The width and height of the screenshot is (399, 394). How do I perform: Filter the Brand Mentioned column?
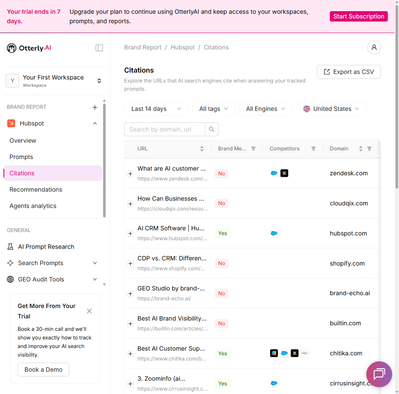tap(253, 149)
